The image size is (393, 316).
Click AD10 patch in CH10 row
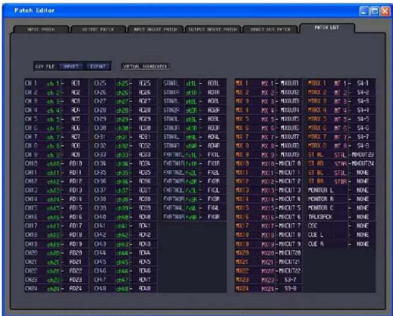click(76, 164)
